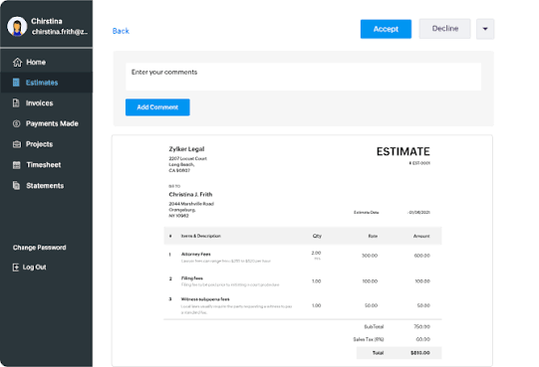Click the Estimates calculator icon
Screen dimensions: 539x367
[16, 83]
